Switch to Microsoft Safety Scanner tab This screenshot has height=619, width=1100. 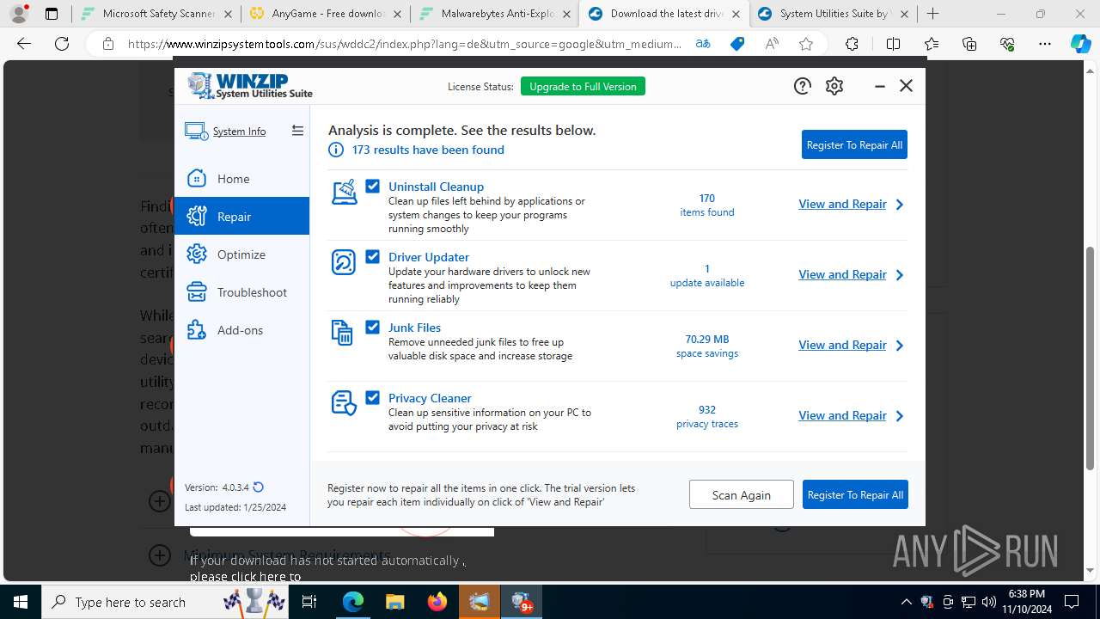click(156, 14)
